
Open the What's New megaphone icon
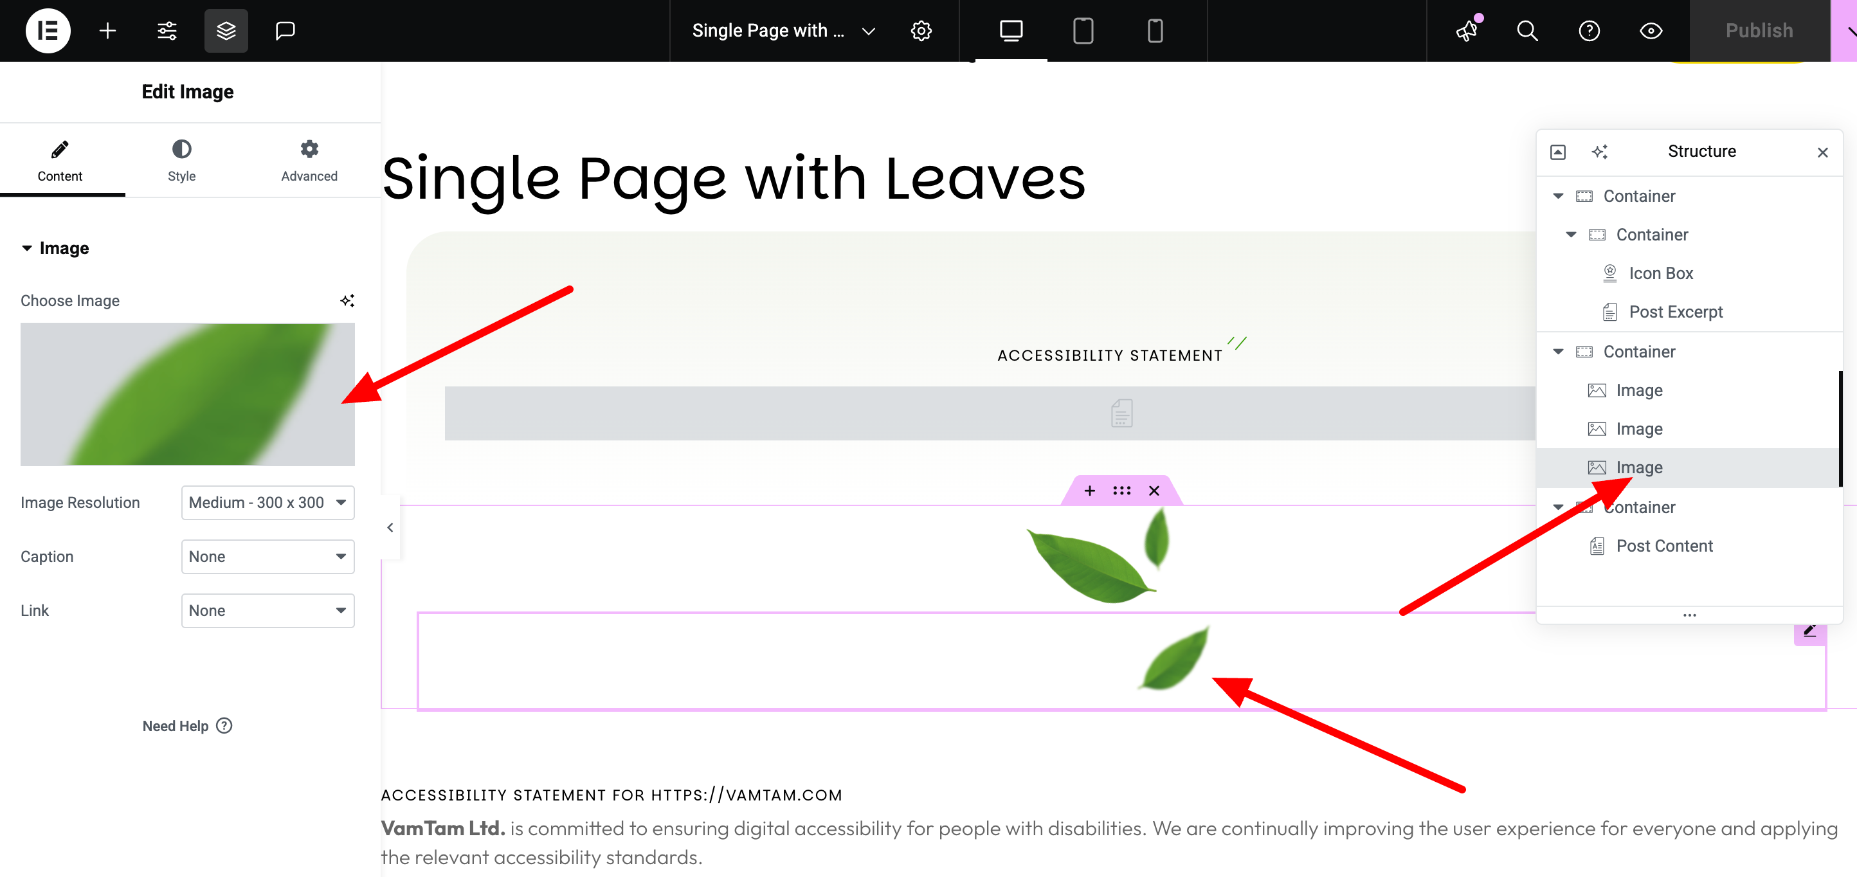(x=1467, y=30)
